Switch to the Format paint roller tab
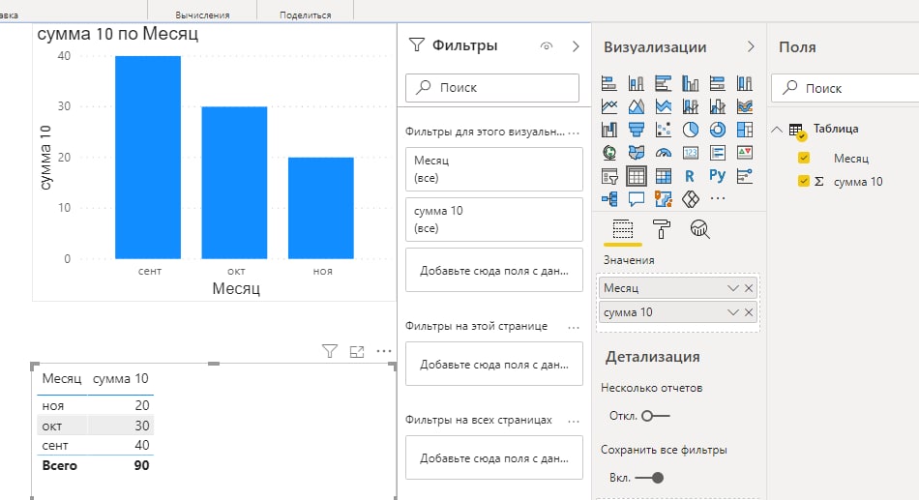This screenshot has width=919, height=500. [661, 228]
